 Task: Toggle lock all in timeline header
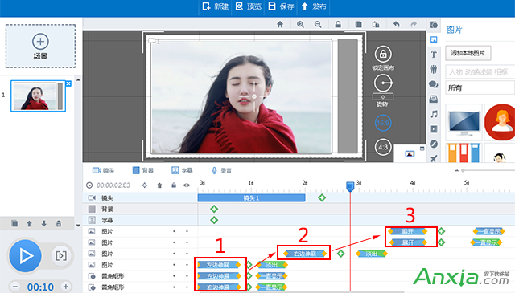[174, 185]
